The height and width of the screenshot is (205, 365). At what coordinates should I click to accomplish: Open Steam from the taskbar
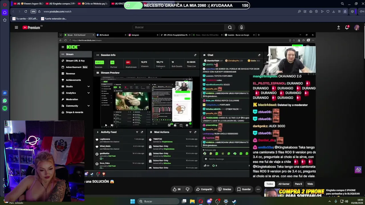coord(234,201)
